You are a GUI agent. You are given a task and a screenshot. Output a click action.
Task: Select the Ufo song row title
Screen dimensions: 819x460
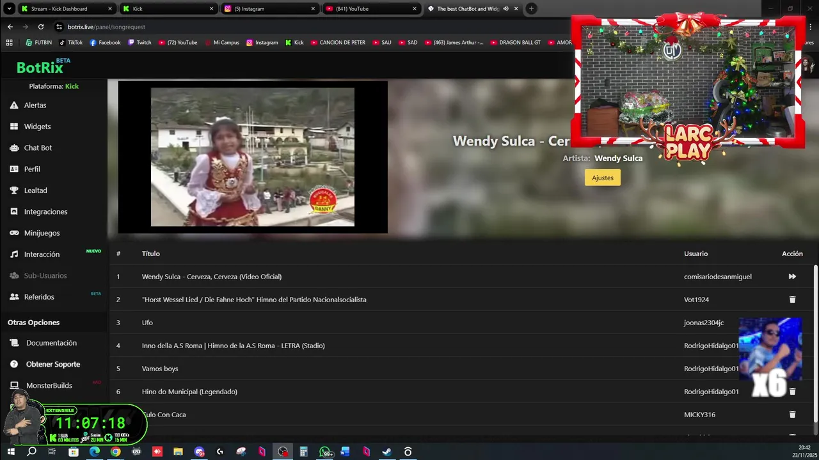(x=147, y=323)
